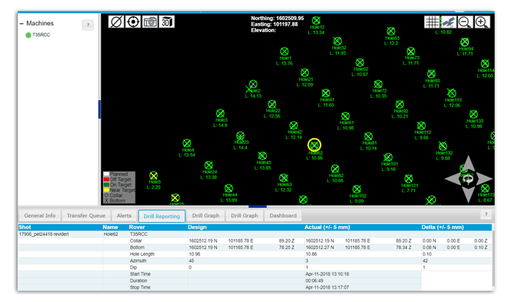Select the Hole32 marker
Screen dimensions: 513x302
(337, 41)
